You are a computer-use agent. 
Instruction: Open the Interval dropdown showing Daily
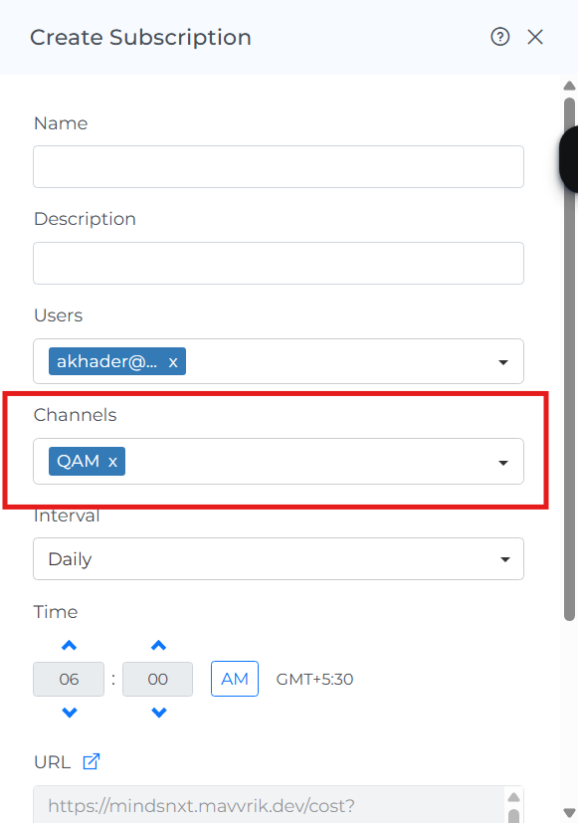point(278,558)
